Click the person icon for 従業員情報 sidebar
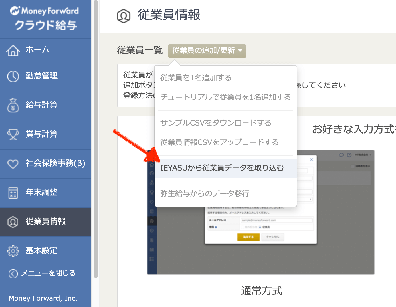The height and width of the screenshot is (307, 396). click(x=13, y=222)
